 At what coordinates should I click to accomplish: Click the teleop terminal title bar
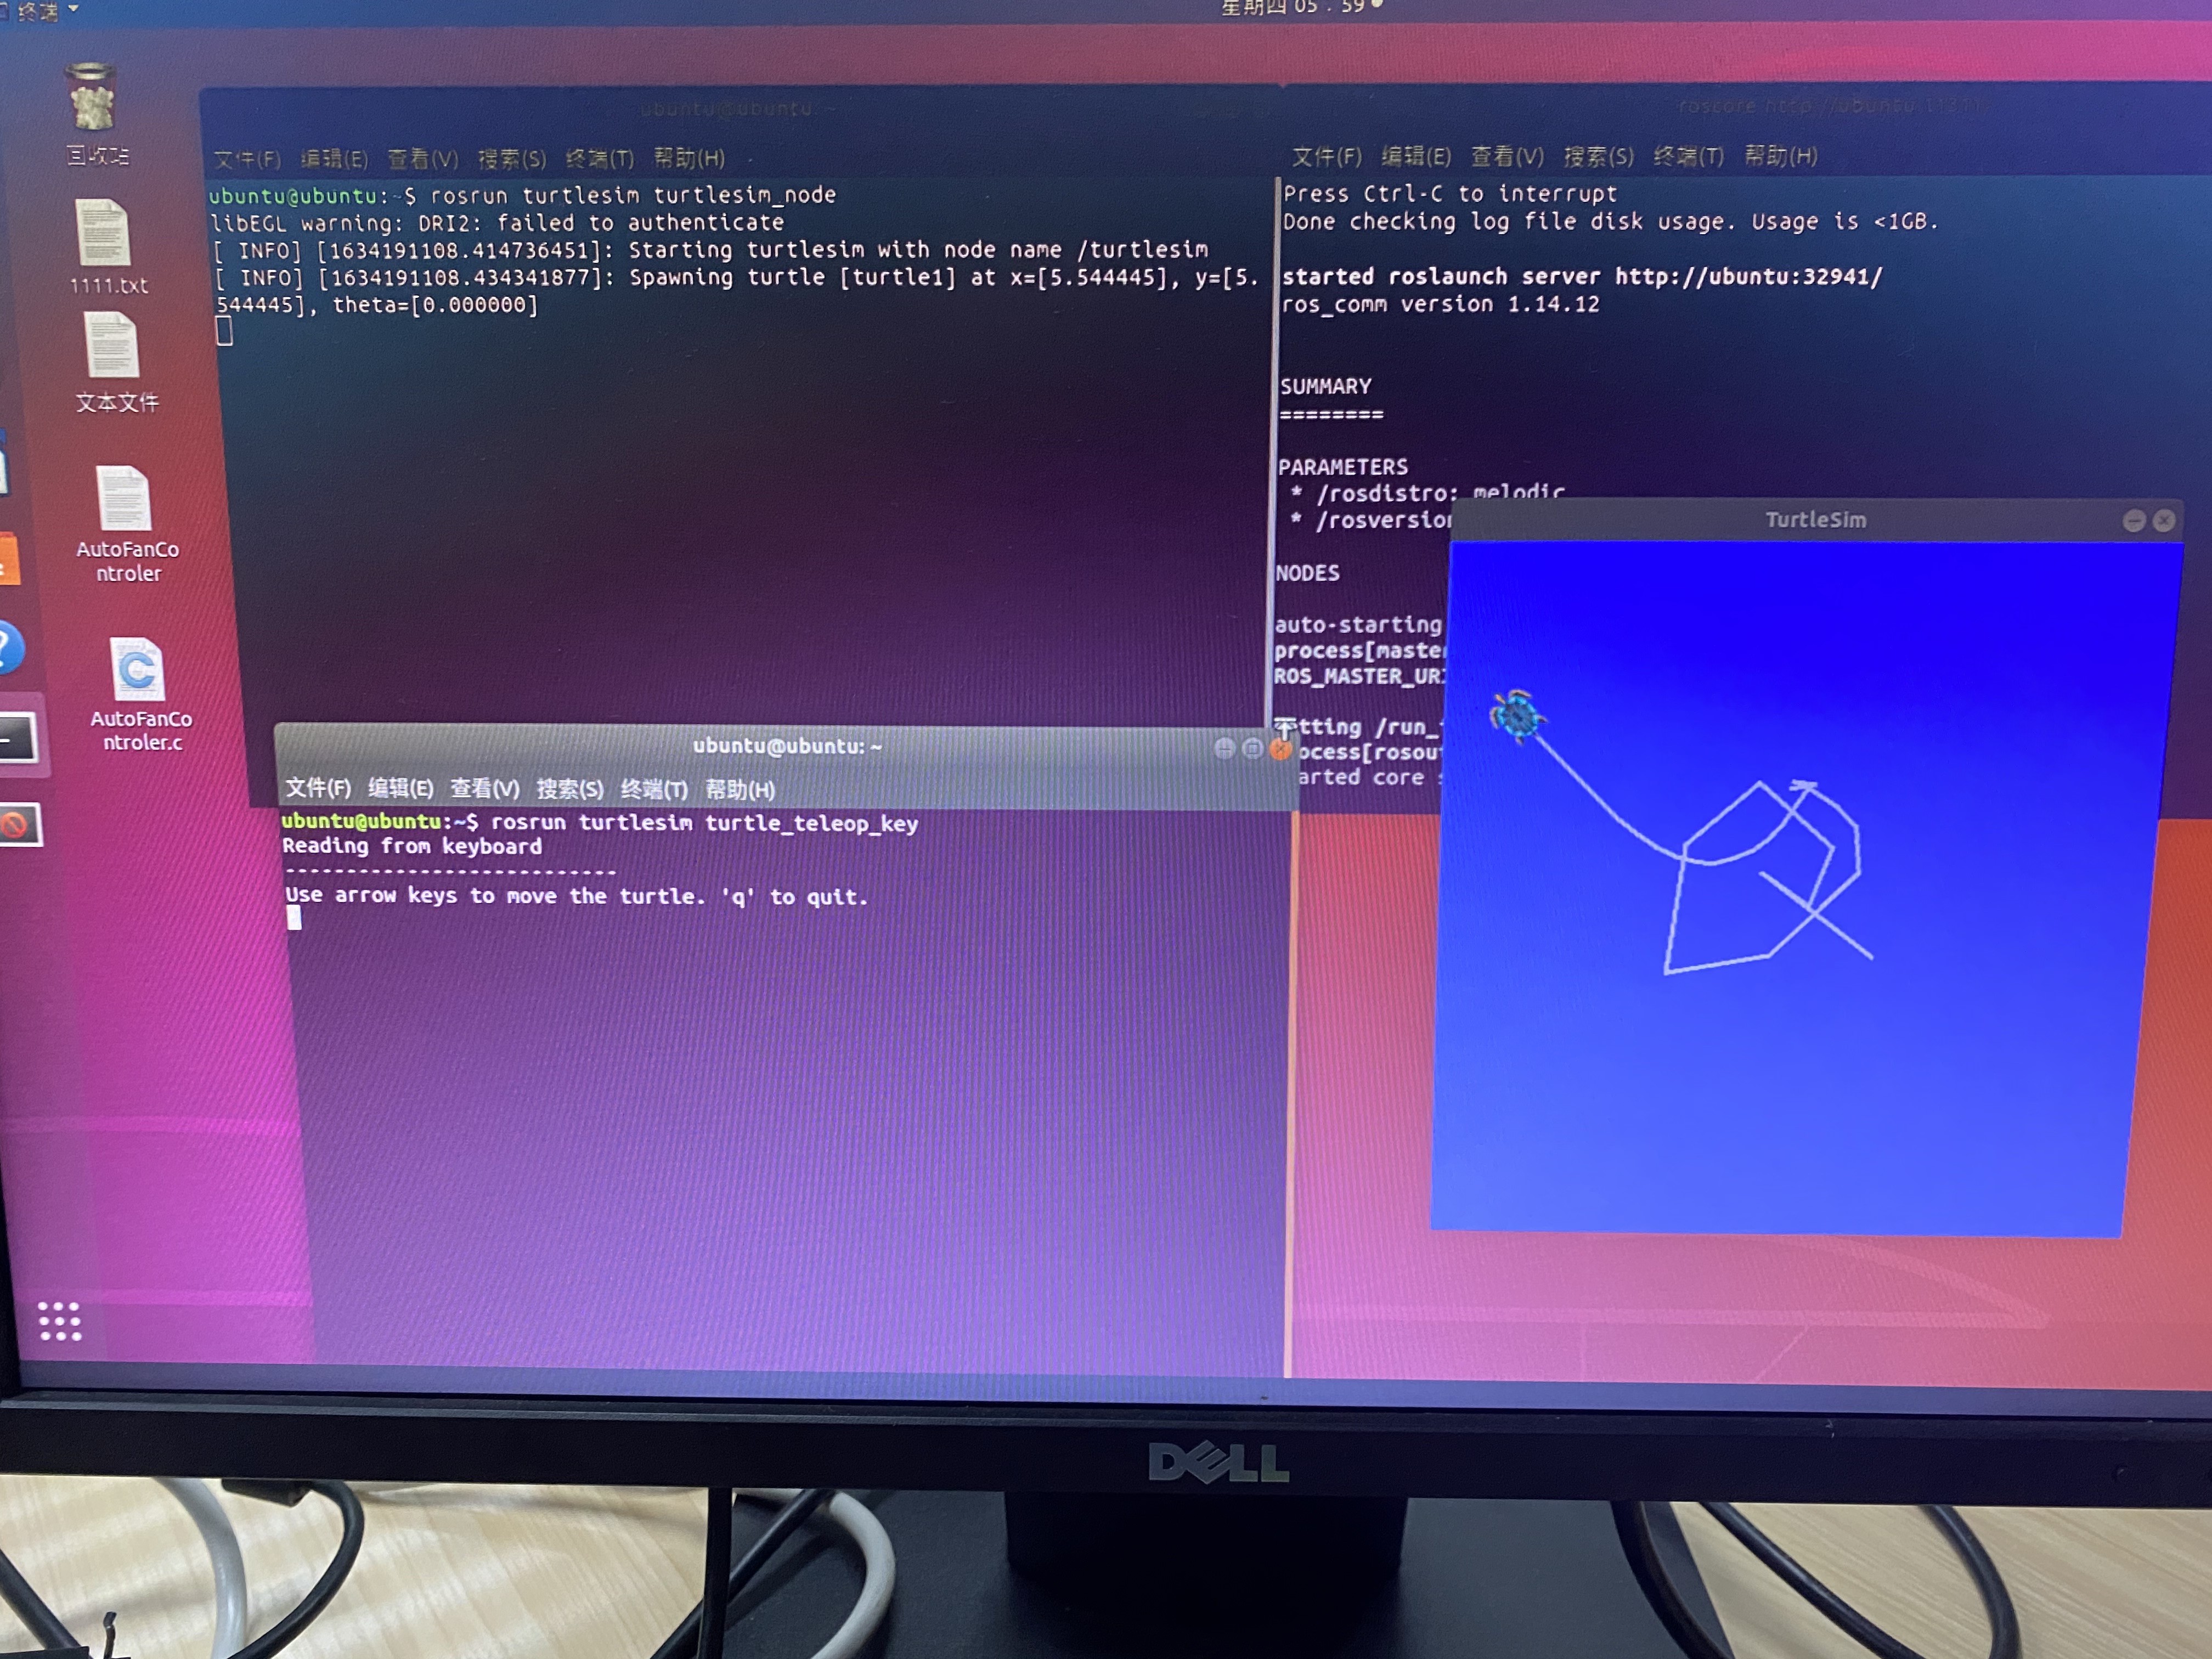point(787,747)
